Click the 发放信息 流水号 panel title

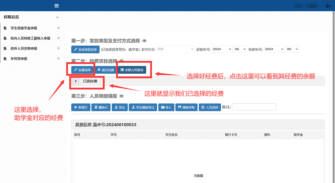(106, 125)
